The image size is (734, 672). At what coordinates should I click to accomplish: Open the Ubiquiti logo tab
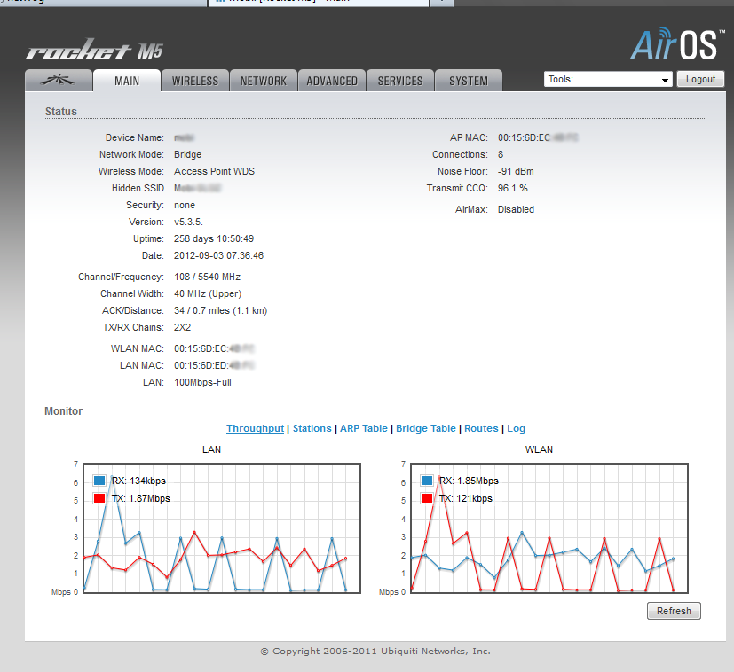click(59, 81)
